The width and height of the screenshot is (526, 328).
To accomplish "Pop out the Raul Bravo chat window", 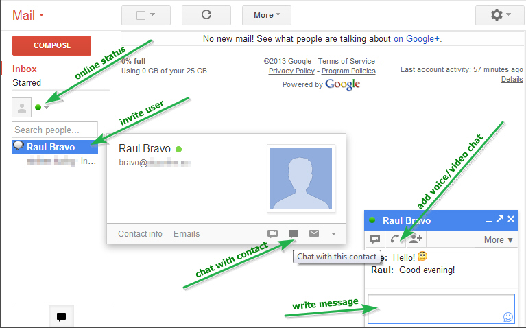I will click(500, 219).
